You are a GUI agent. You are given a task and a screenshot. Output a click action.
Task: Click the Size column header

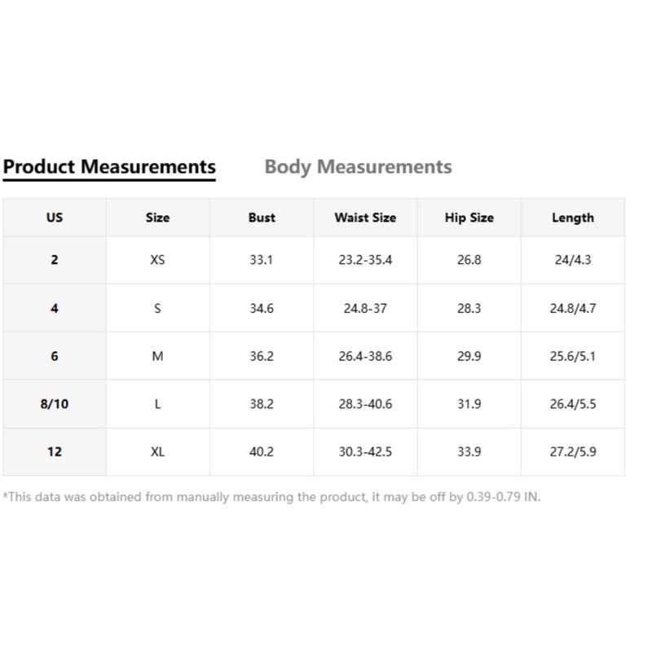[x=157, y=218]
